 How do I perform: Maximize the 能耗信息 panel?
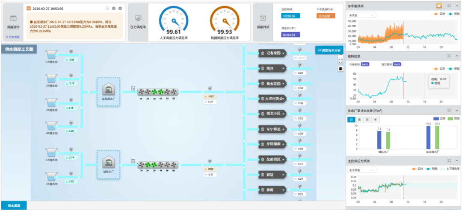449,55
